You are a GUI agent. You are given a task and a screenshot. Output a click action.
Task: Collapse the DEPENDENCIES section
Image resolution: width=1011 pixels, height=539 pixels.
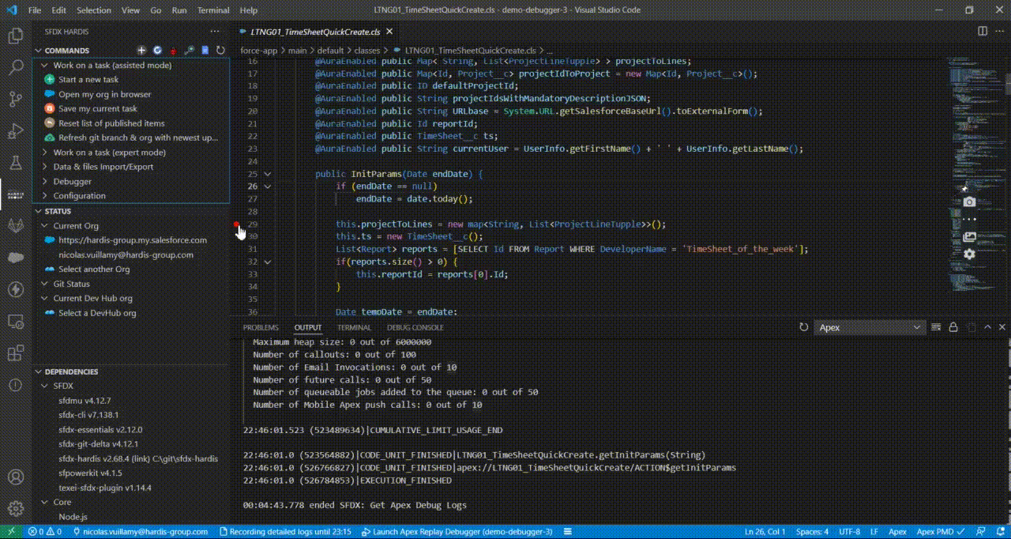click(x=38, y=371)
